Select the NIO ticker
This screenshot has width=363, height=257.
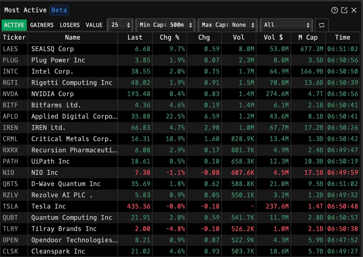[x=8, y=173]
